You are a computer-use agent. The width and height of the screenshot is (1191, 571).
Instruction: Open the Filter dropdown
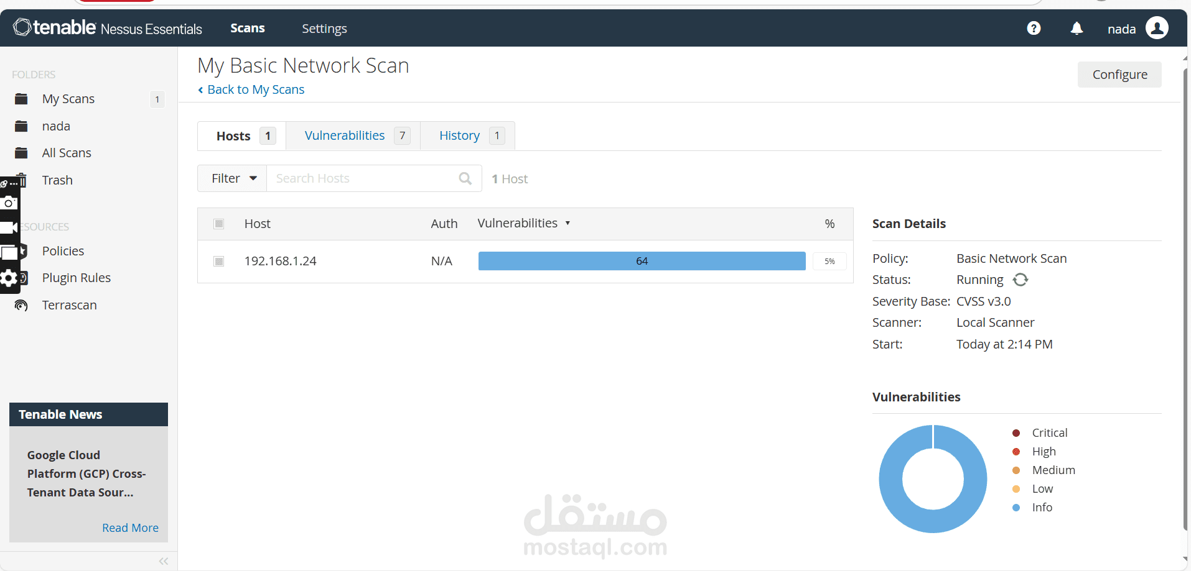coord(232,178)
